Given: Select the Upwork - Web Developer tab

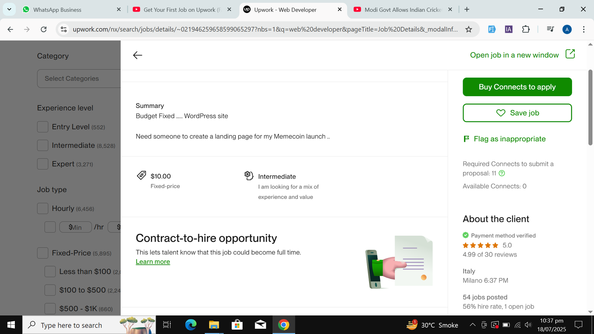Looking at the screenshot, I should tap(293, 10).
